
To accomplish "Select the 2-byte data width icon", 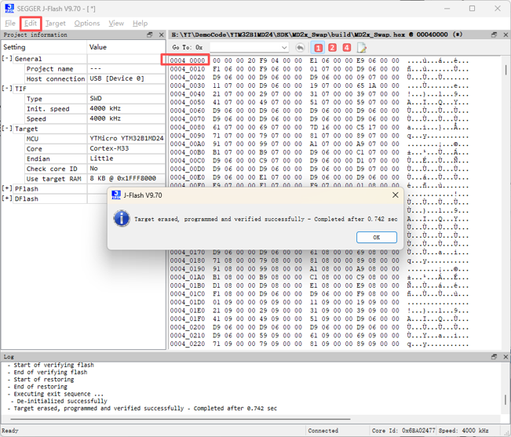I will coord(332,48).
